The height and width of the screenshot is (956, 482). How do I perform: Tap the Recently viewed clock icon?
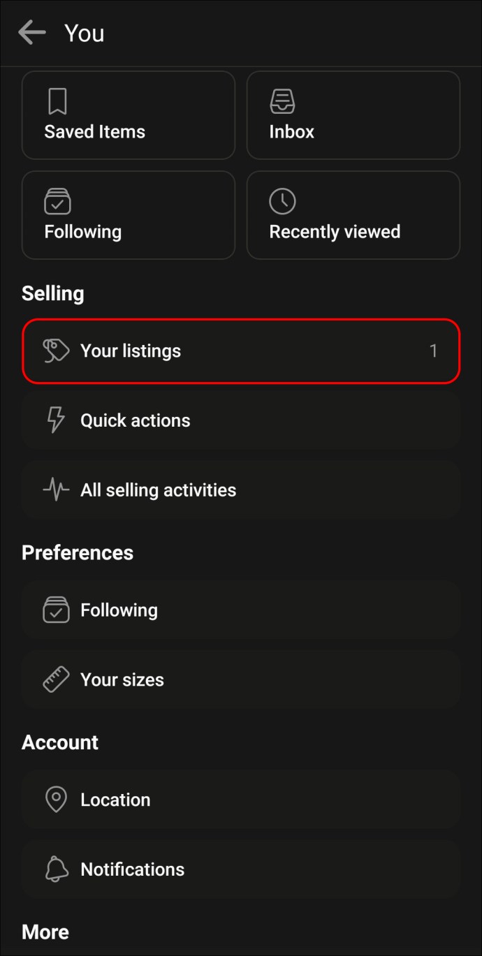point(282,202)
